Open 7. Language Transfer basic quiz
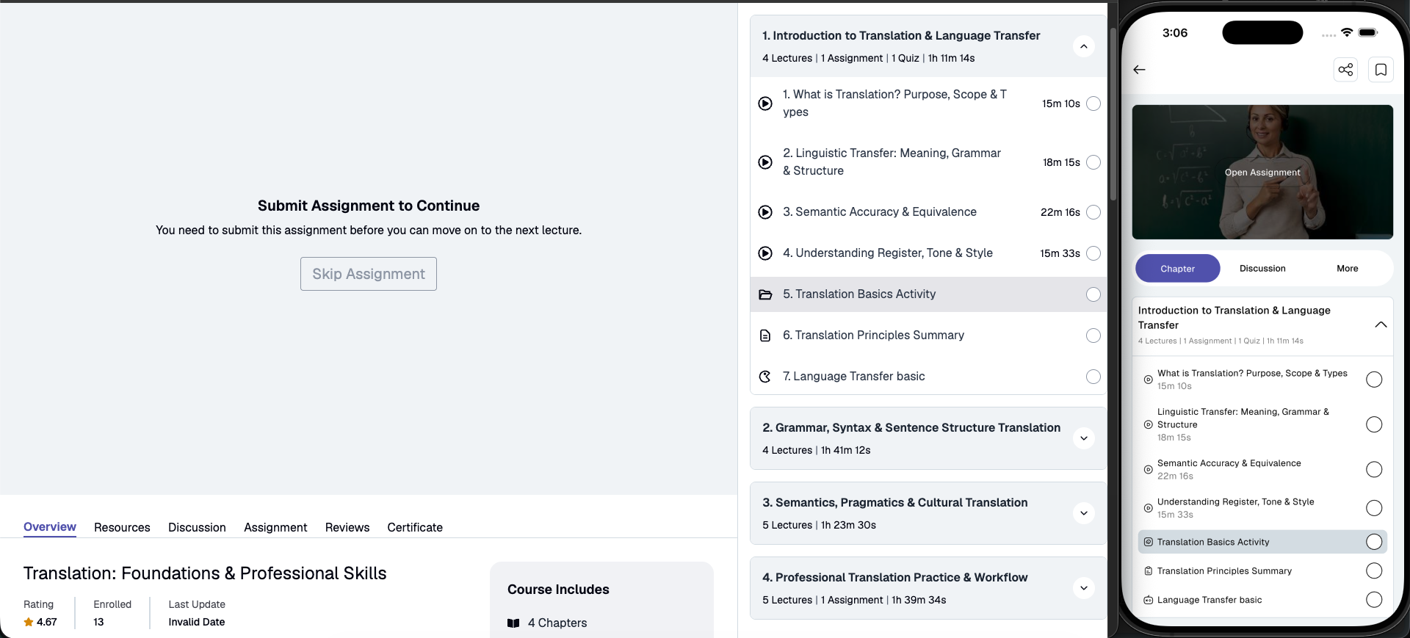Image resolution: width=1410 pixels, height=638 pixels. tap(853, 377)
